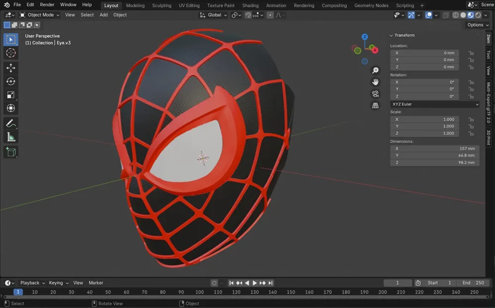495x308 pixels.
Task: Toggle X-ray mode
Action: pyautogui.click(x=445, y=15)
